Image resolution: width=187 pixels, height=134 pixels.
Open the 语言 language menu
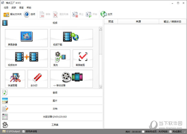(x=21, y=7)
